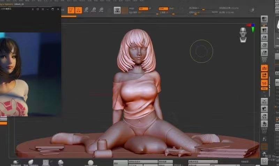Image resolution: width=279 pixels, height=166 pixels.
Task: Click the head-shaped camera view indicator
Action: pos(243,34)
